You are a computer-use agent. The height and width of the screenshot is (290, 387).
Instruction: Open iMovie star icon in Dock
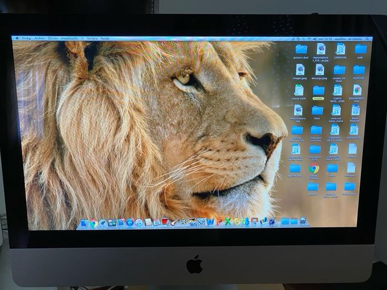tap(183, 222)
